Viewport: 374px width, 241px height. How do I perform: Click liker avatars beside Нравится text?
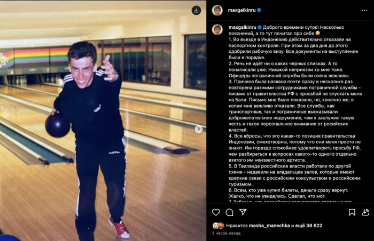point(218,226)
